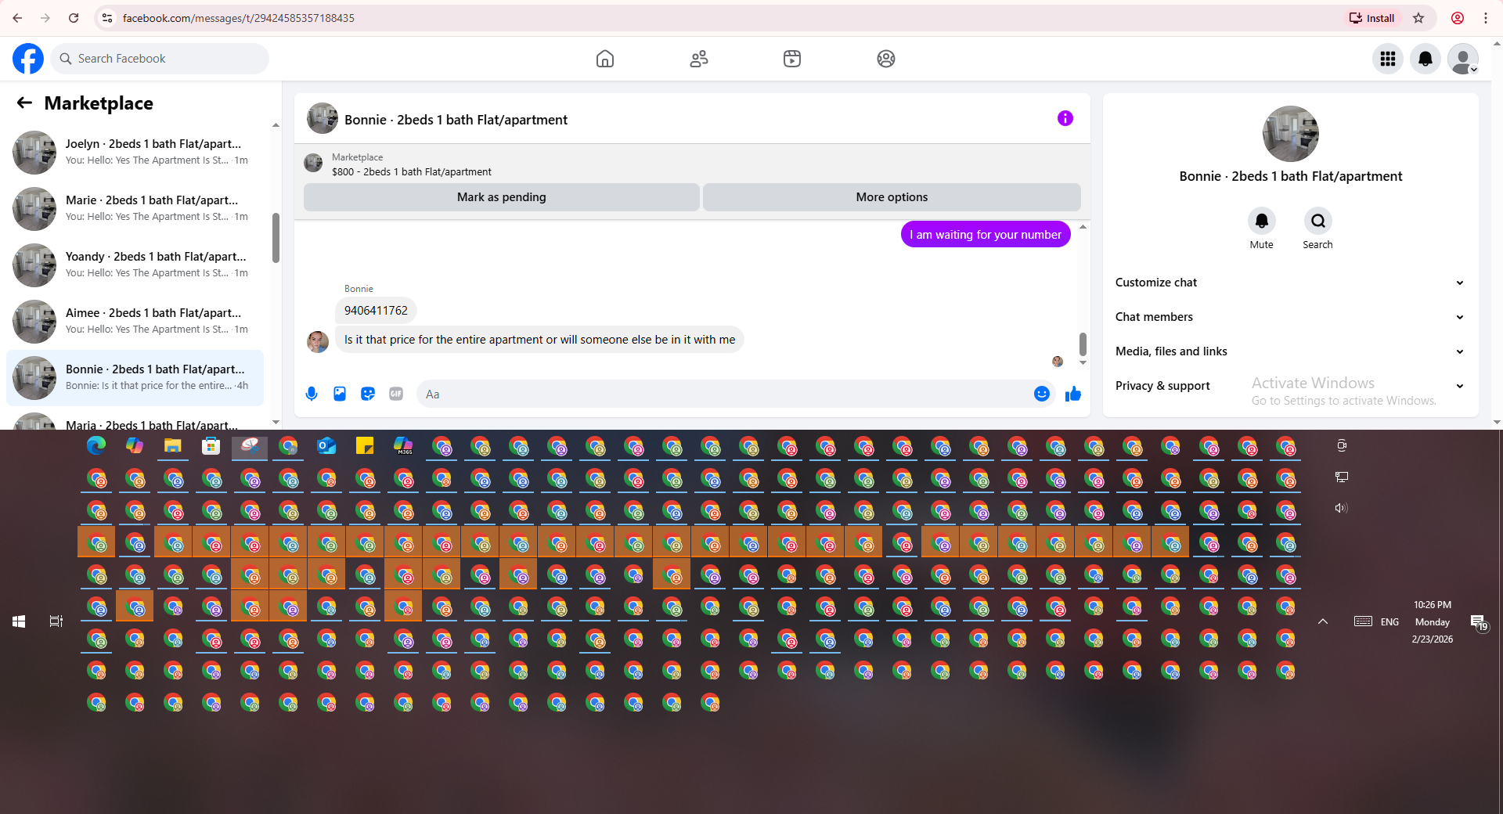Open the Facebook menu grid icon
This screenshot has width=1503, height=814.
tap(1388, 59)
